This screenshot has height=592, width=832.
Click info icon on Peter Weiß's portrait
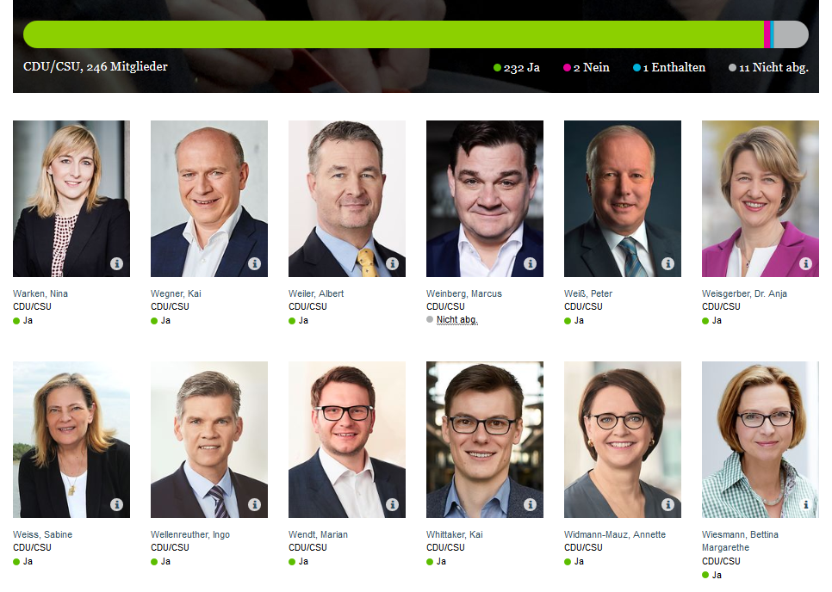668,263
